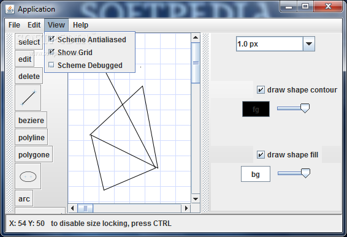This screenshot has width=347, height=237.
Task: Choose the polyline tool button
Action: (x=31, y=137)
